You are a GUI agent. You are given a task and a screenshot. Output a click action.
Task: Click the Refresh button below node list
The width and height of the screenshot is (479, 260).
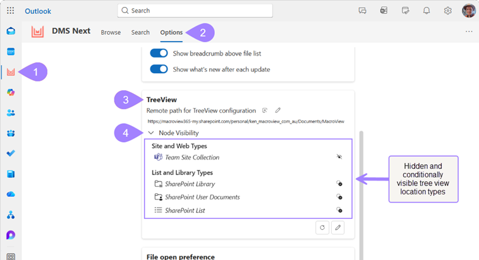coord(322,228)
